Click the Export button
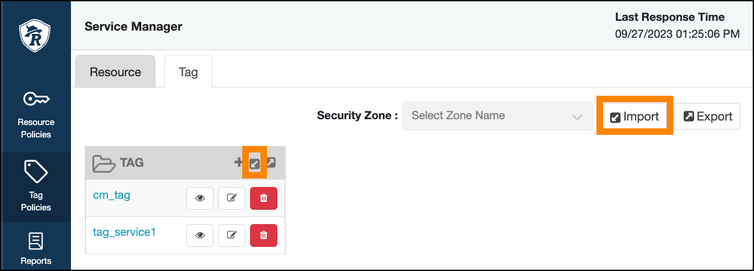The height and width of the screenshot is (271, 754). pos(707,117)
